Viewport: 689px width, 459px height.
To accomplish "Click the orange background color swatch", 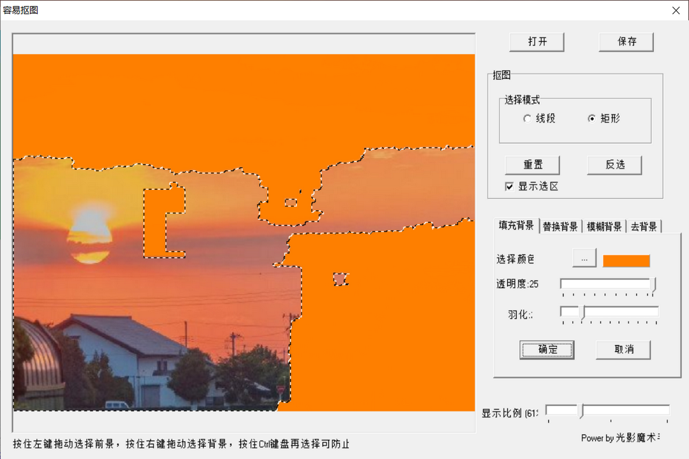I will pyautogui.click(x=626, y=260).
